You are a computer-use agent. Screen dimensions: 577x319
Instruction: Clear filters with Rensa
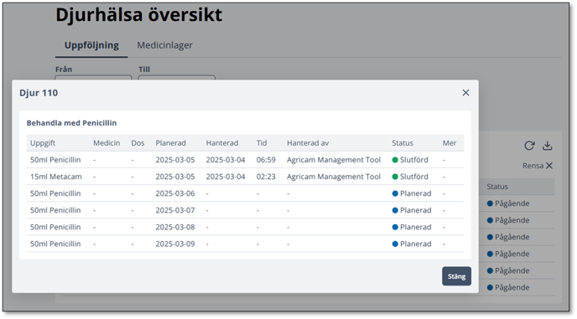[538, 166]
